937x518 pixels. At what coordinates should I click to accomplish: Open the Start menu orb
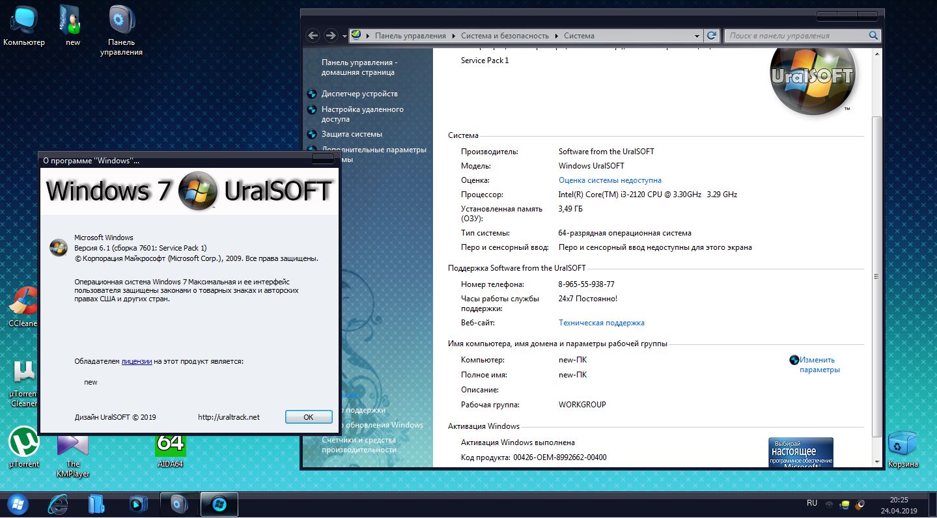tap(18, 504)
